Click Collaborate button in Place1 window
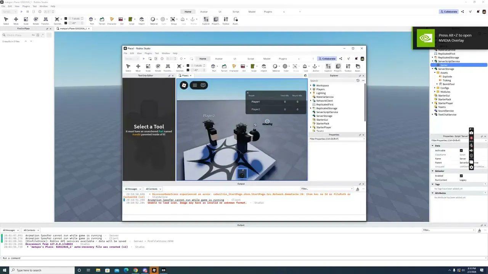This screenshot has height=274, width=488. coord(327,59)
